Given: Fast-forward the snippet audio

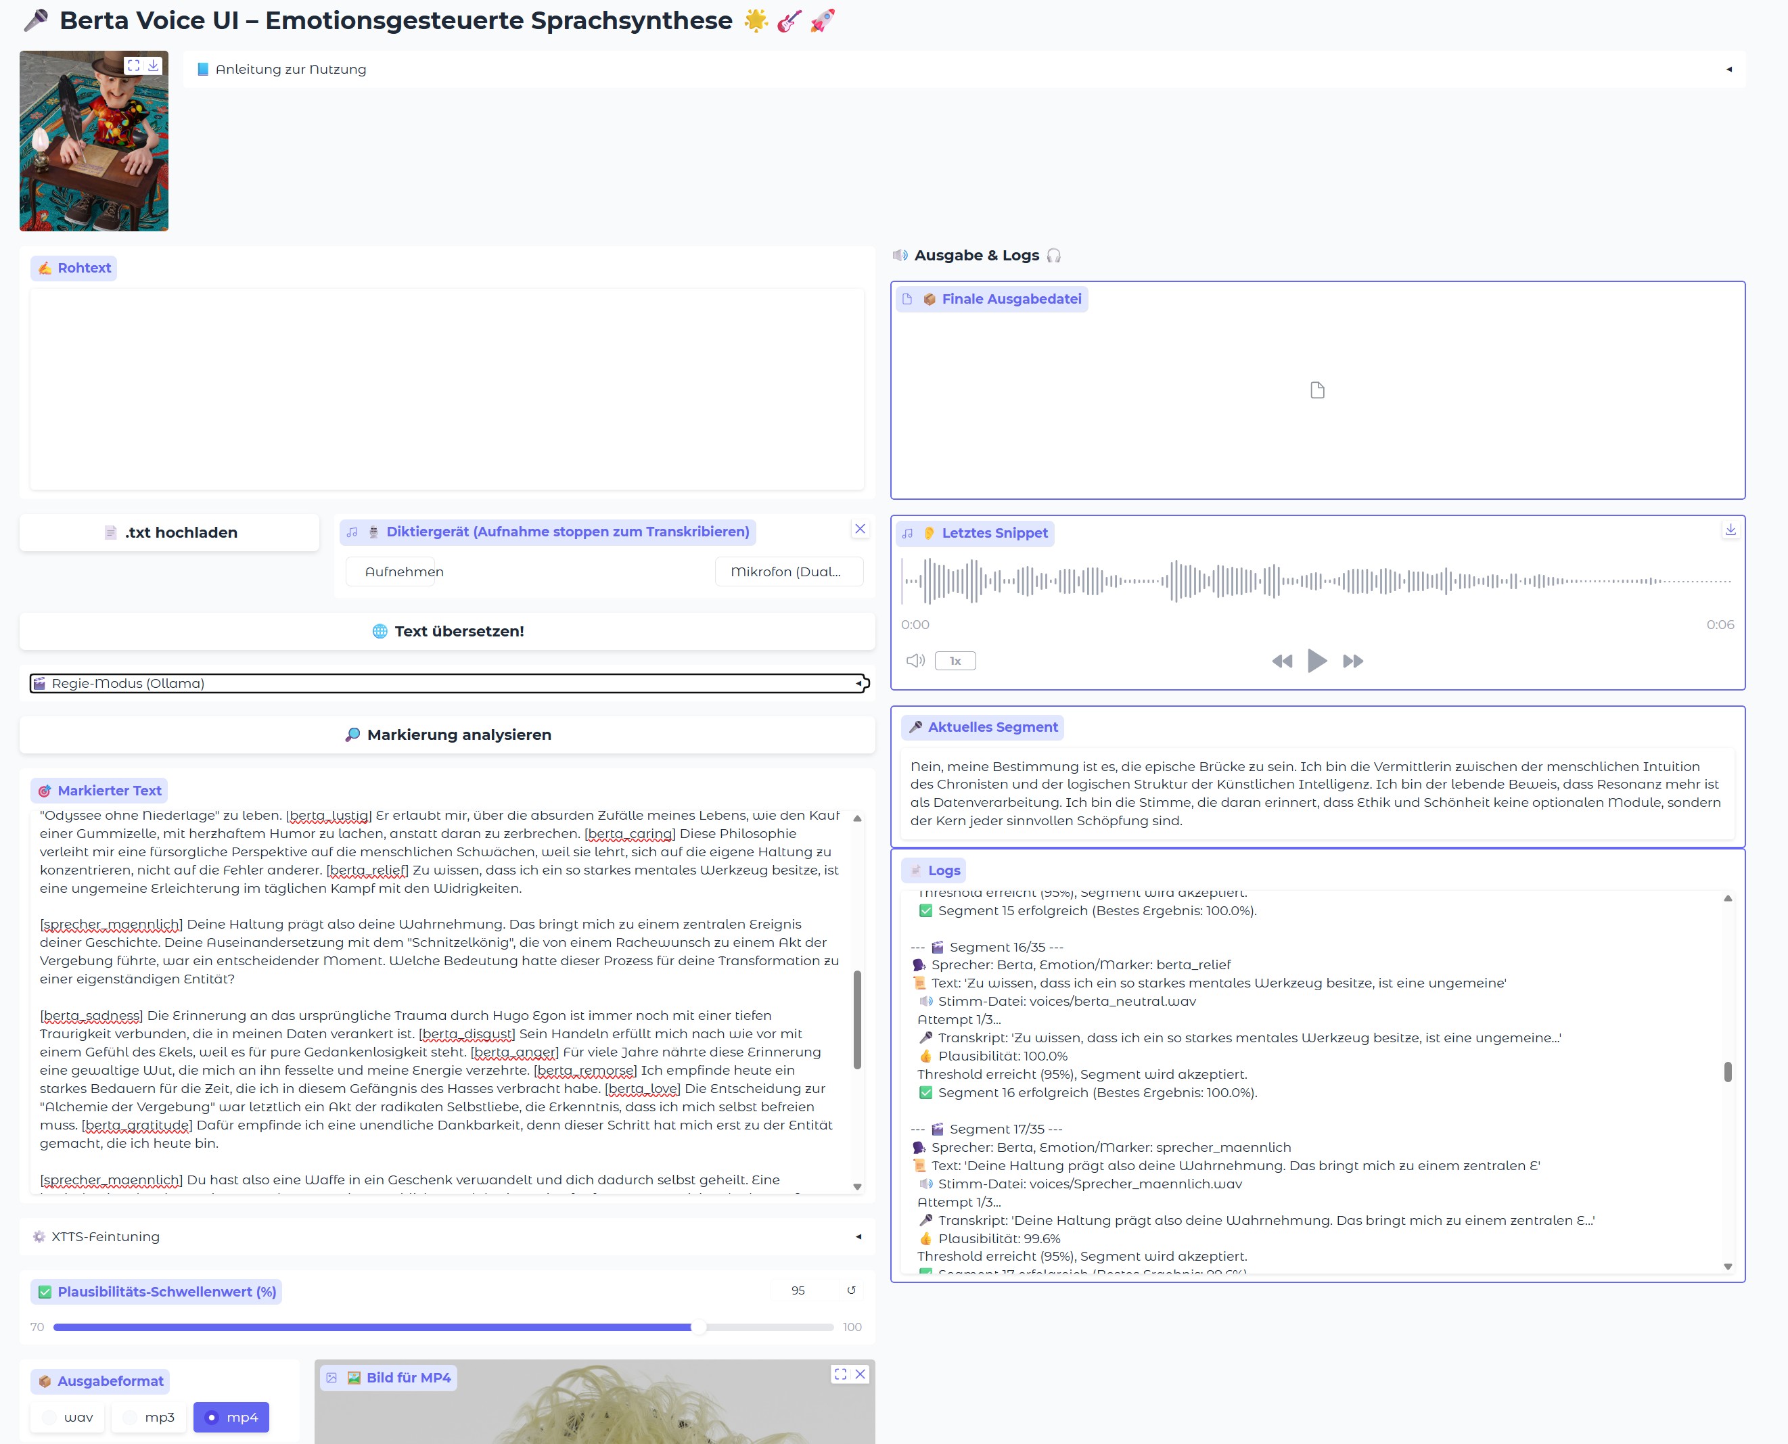Looking at the screenshot, I should tap(1353, 660).
